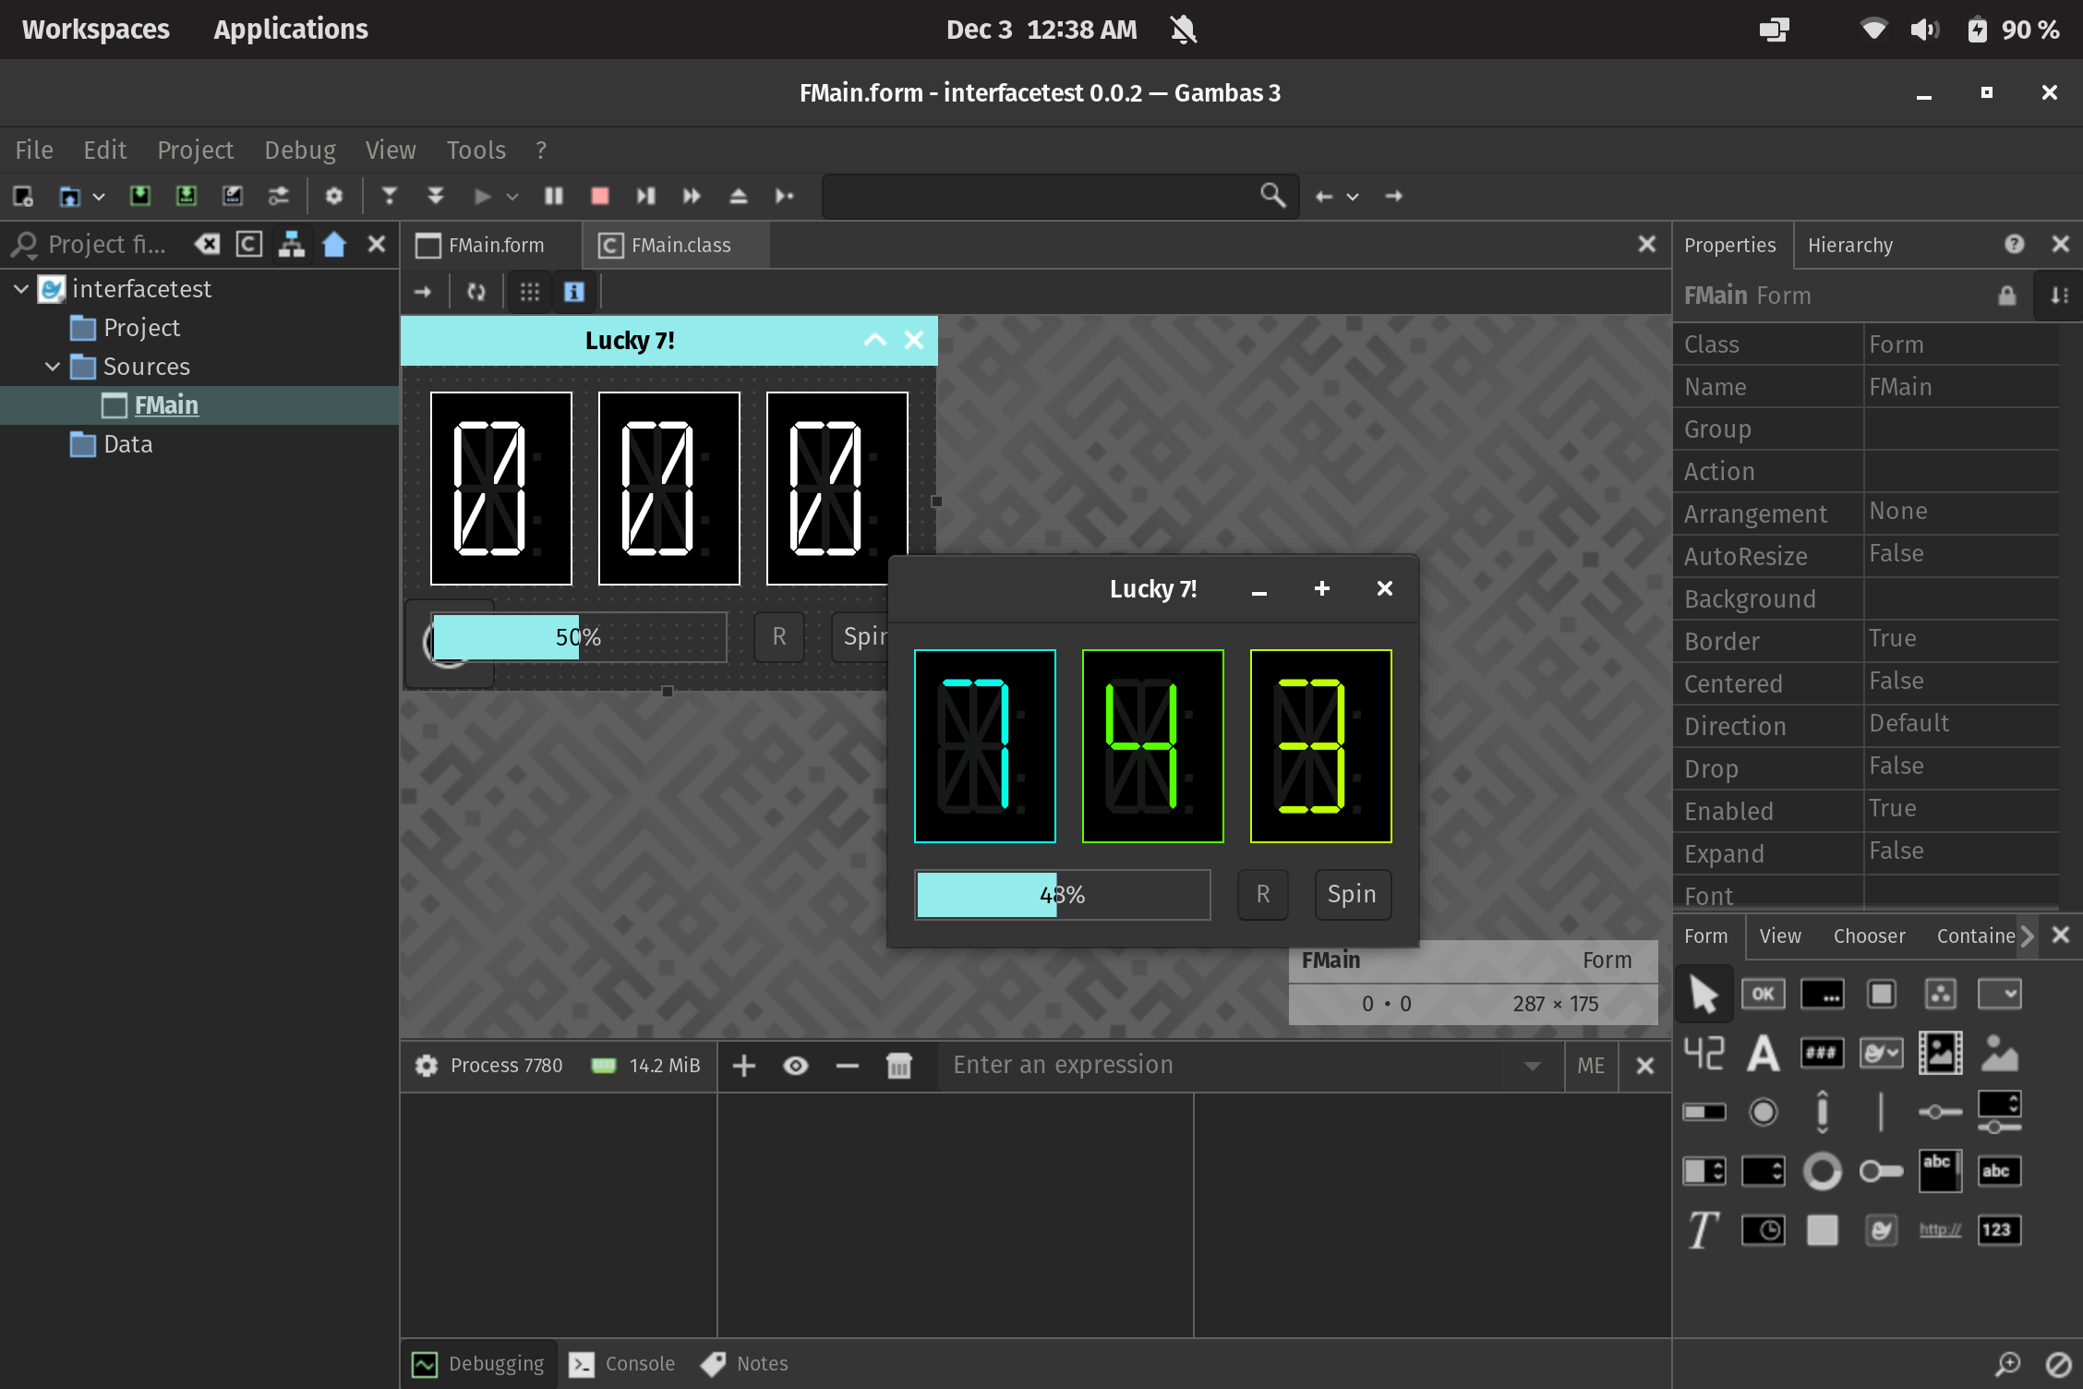Image resolution: width=2083 pixels, height=1389 pixels.
Task: Toggle the project tree hierarchy view
Action: click(291, 244)
